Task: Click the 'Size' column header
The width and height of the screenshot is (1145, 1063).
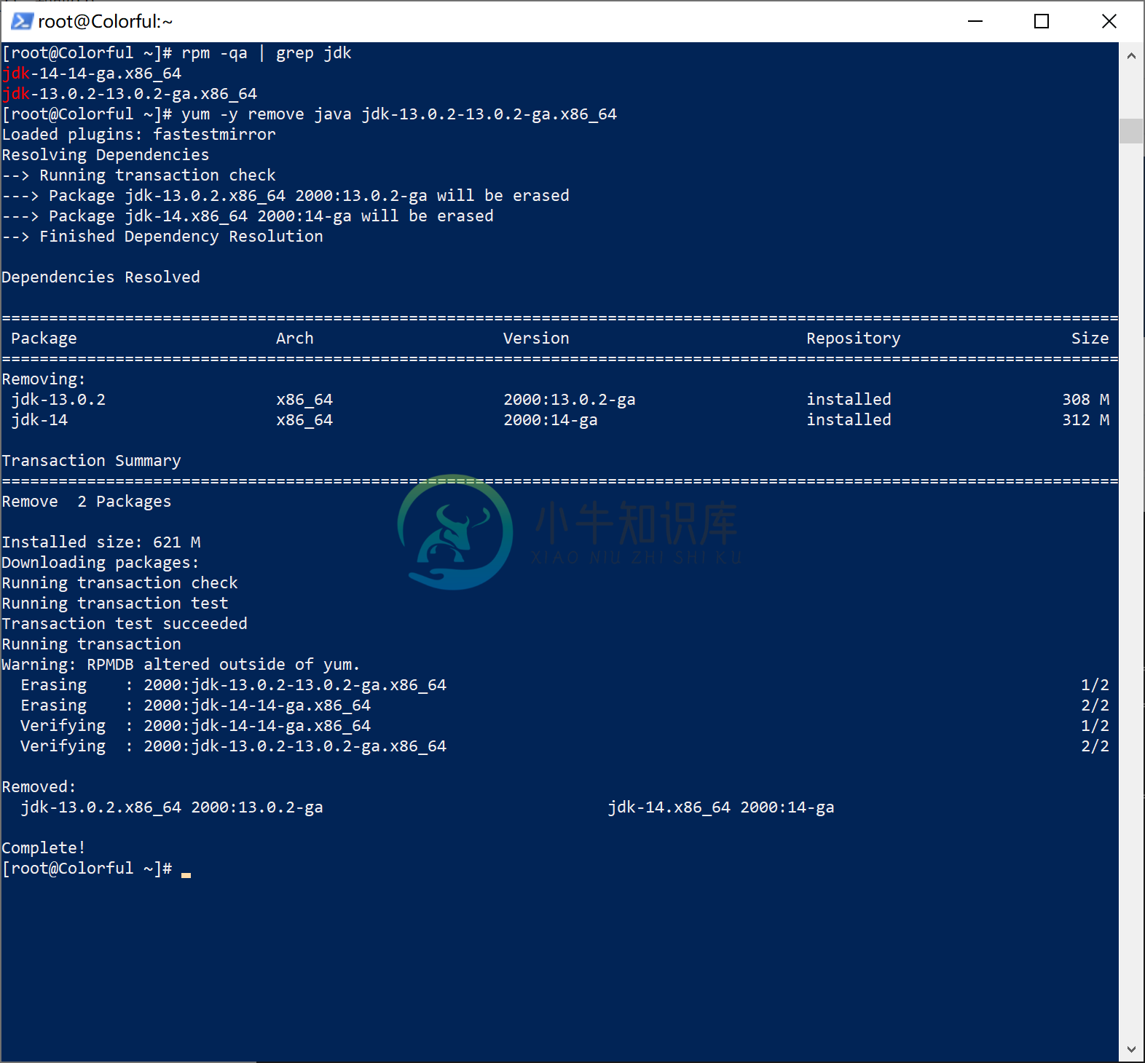Action: pyautogui.click(x=1090, y=339)
